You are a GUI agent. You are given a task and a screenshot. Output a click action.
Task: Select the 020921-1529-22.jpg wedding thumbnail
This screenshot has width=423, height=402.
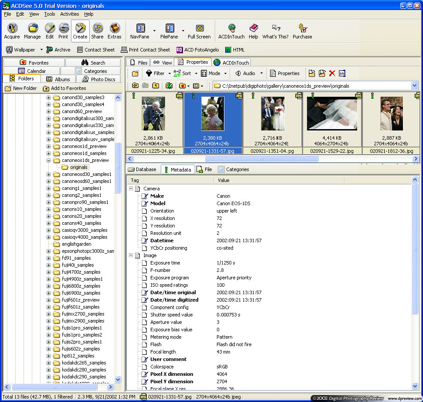[332, 113]
